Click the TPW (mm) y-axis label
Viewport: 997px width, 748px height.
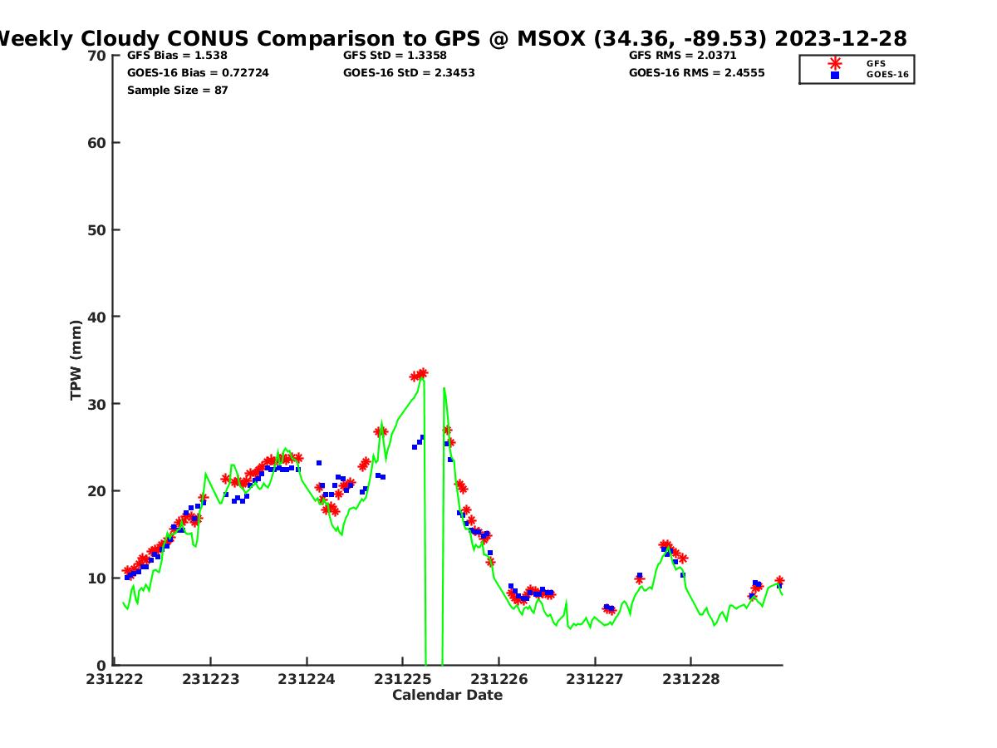click(76, 360)
